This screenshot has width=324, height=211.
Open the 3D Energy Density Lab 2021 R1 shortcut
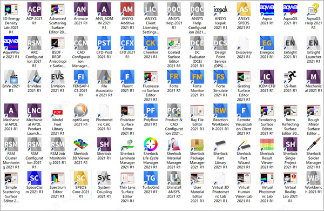click(x=11, y=9)
